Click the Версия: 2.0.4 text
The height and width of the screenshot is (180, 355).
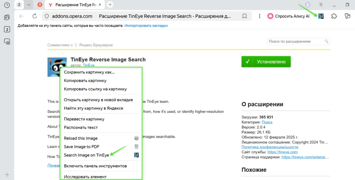pos(253,127)
